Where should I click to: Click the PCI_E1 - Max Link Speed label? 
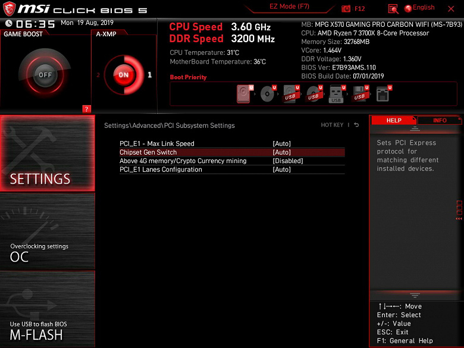coord(157,143)
